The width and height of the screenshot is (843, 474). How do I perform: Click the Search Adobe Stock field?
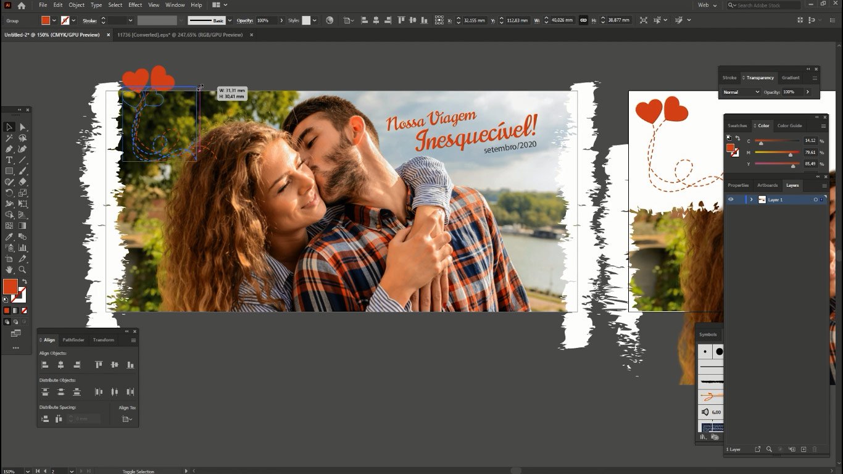(766, 5)
